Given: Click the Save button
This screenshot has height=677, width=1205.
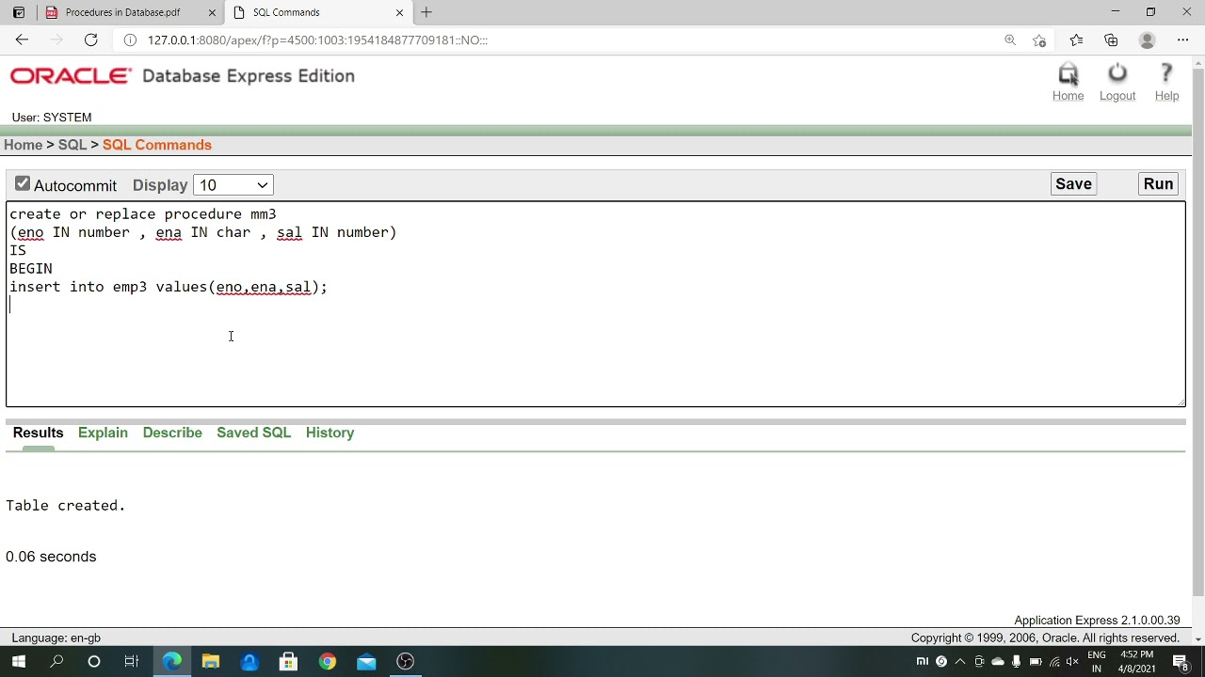Looking at the screenshot, I should tap(1073, 184).
